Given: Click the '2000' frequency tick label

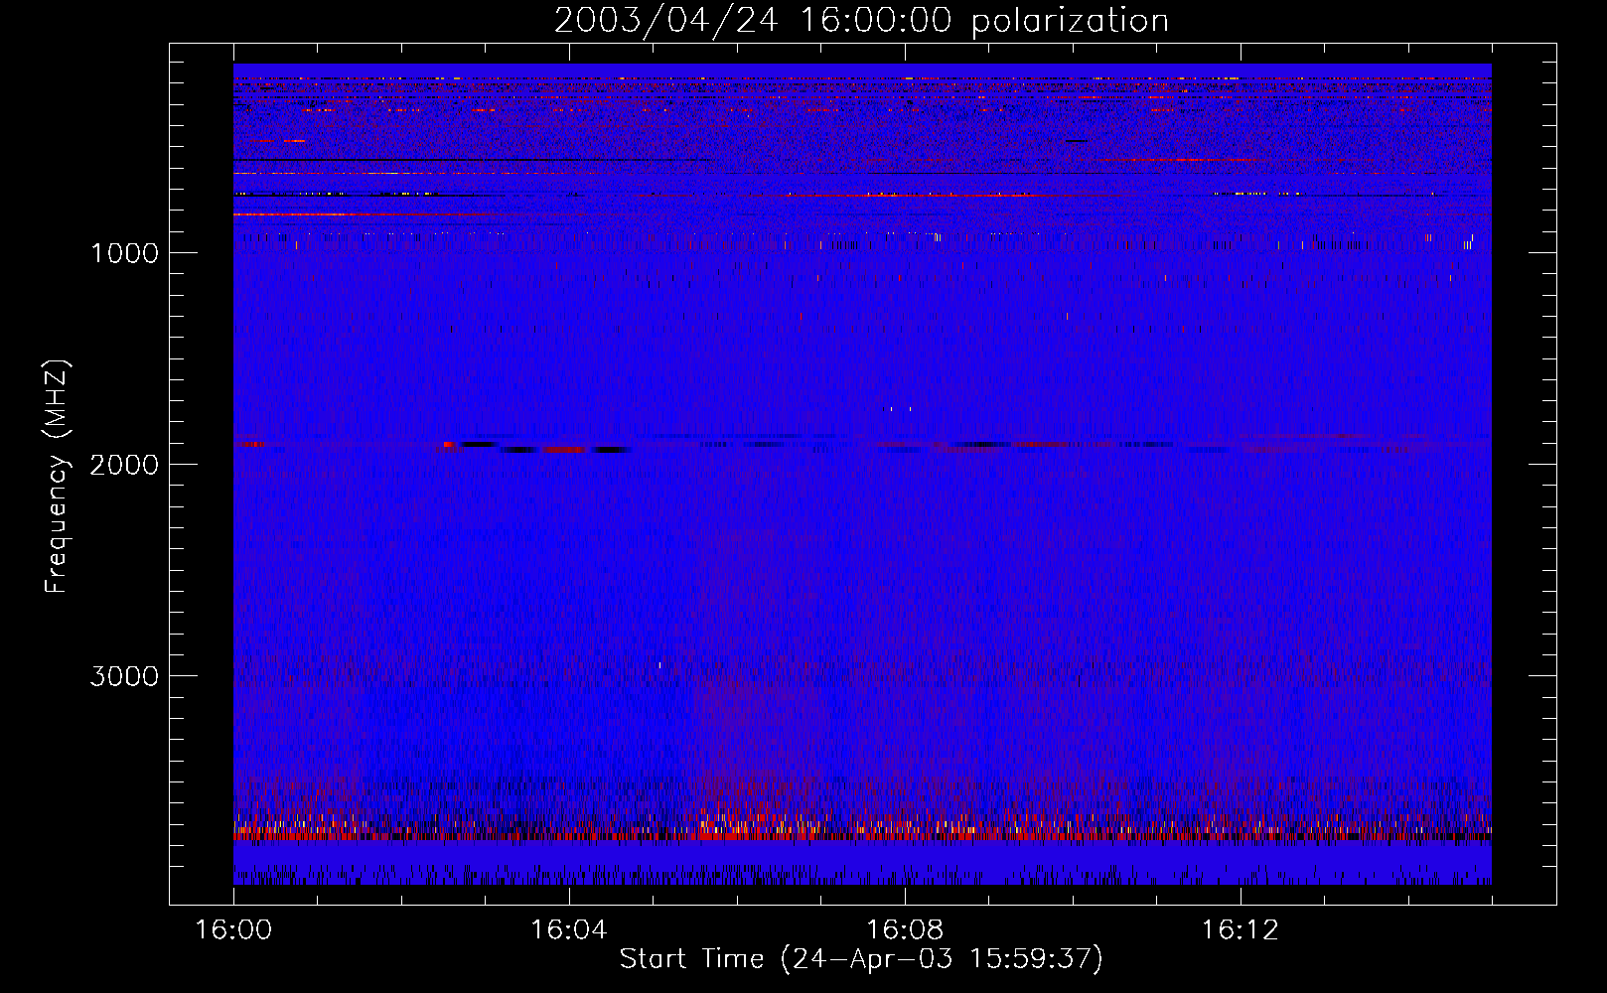Looking at the screenshot, I should pos(124,465).
